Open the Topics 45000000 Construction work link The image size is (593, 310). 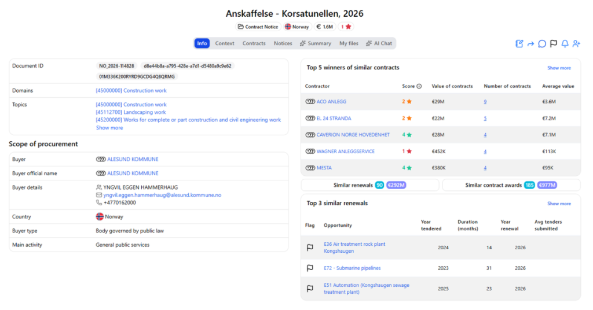tap(131, 105)
